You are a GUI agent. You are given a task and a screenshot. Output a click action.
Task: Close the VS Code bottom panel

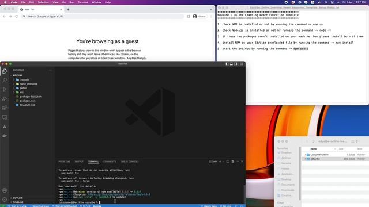(242, 162)
